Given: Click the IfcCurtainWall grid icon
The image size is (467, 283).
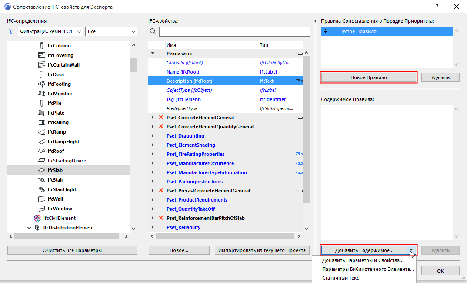Looking at the screenshot, I should [42, 65].
